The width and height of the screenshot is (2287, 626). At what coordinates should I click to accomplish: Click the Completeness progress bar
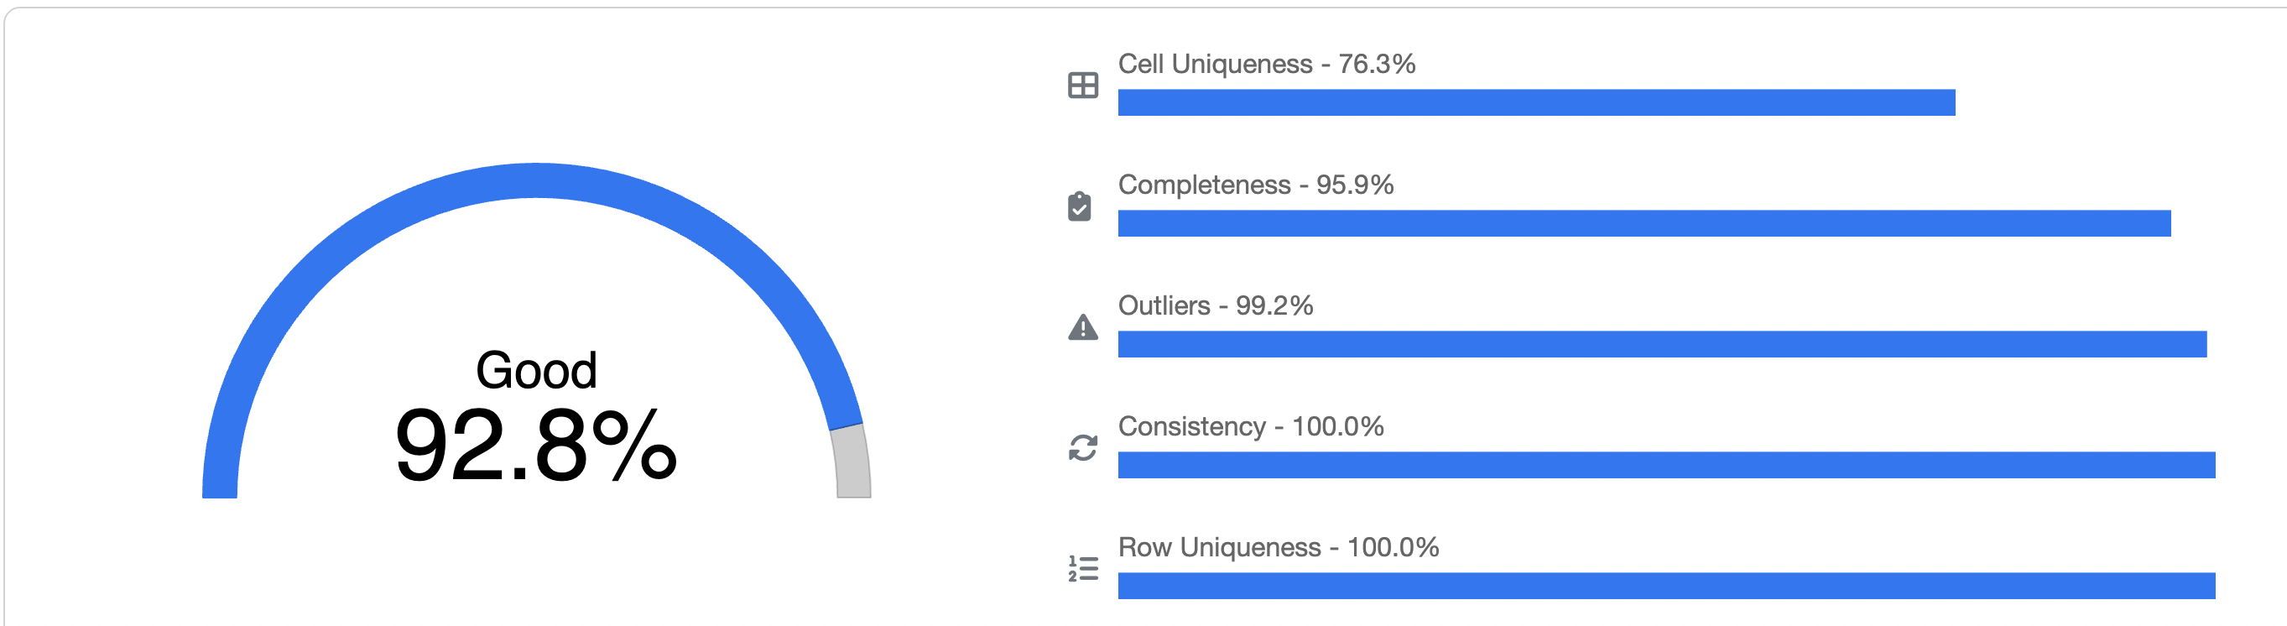pos(1644,224)
